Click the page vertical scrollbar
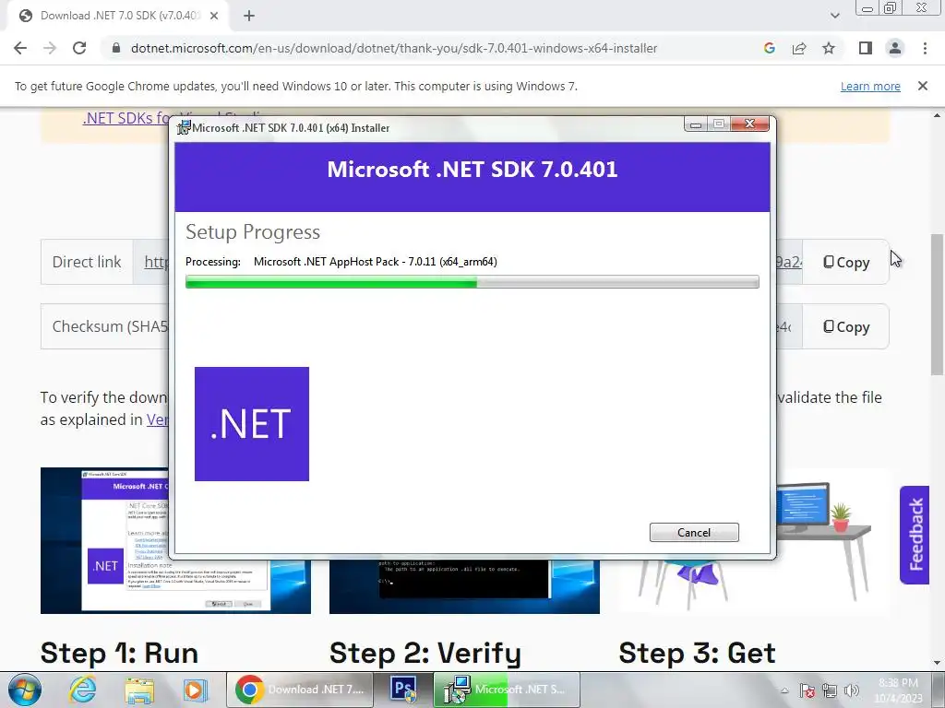 click(x=937, y=304)
